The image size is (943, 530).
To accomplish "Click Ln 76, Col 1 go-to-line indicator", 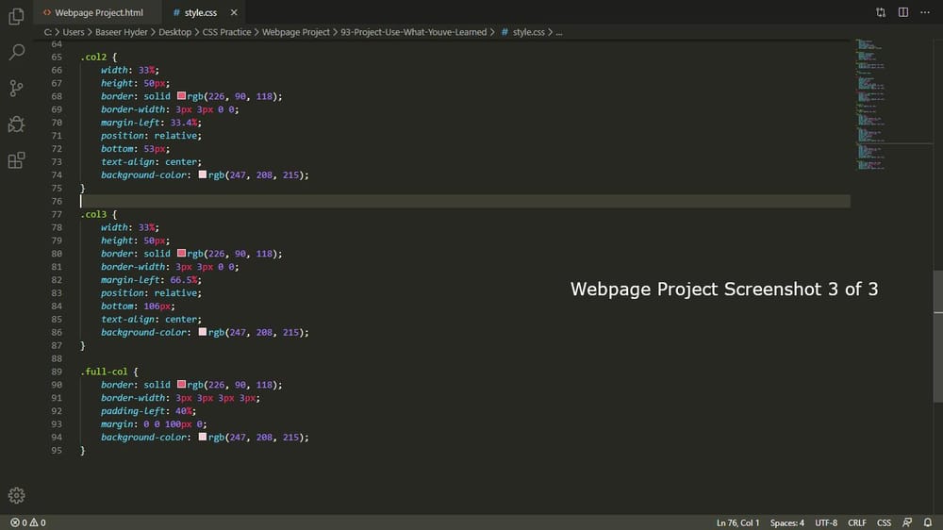I will [x=738, y=522].
